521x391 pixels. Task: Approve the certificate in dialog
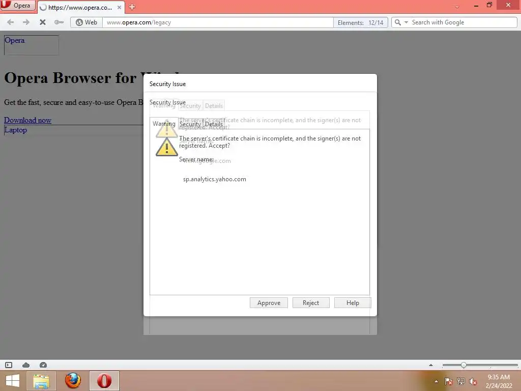click(269, 303)
